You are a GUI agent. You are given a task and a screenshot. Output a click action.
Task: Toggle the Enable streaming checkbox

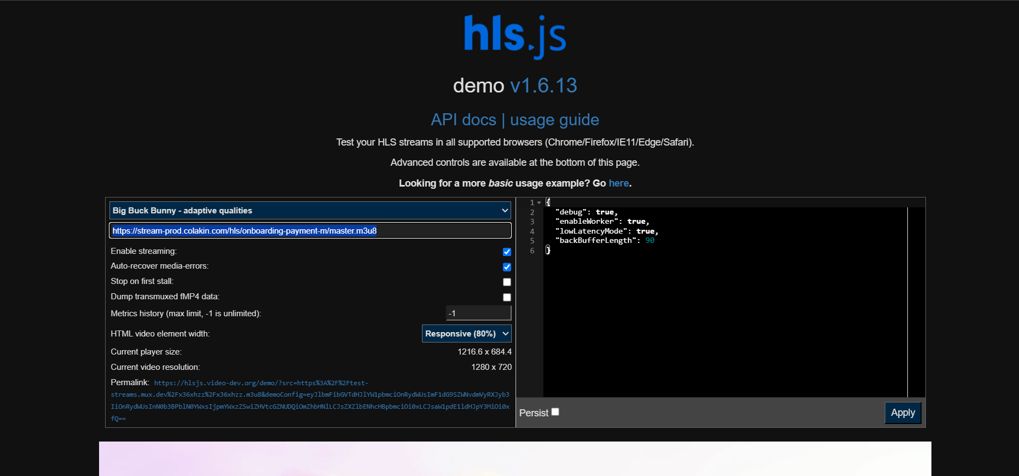[507, 252]
